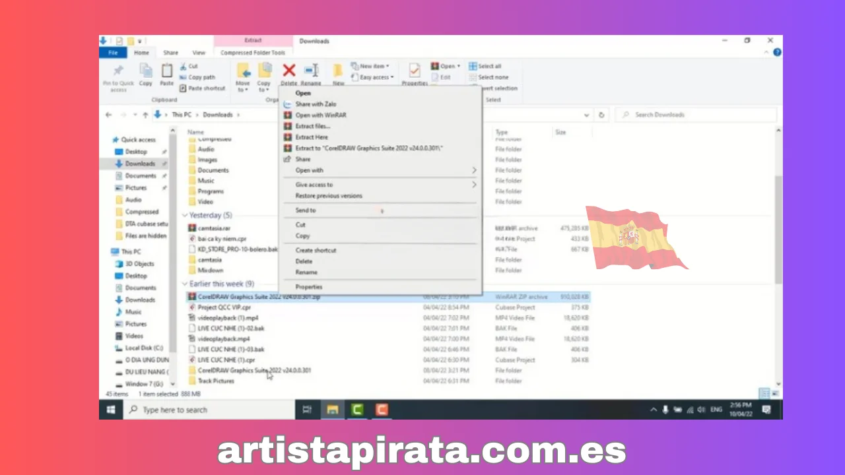Choose Create shortcut in context menu
The width and height of the screenshot is (845, 475).
coord(316,251)
